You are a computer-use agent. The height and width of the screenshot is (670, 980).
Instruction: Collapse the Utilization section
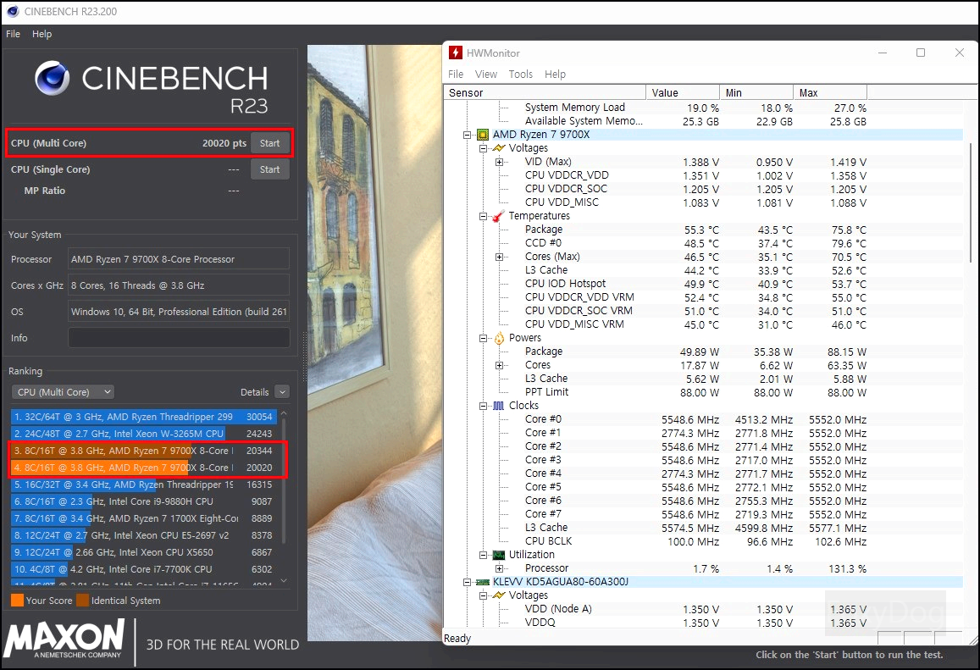(483, 555)
